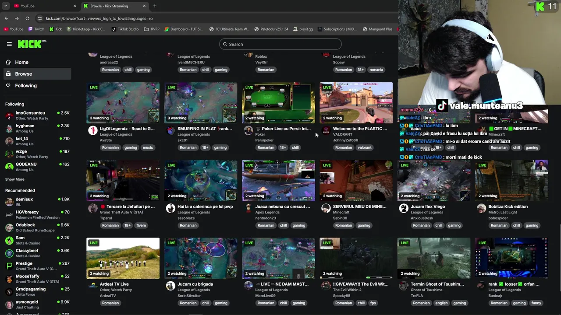Open w2ge avatar in sidebar
Screen dimensions: 561x315
[x=9, y=154]
